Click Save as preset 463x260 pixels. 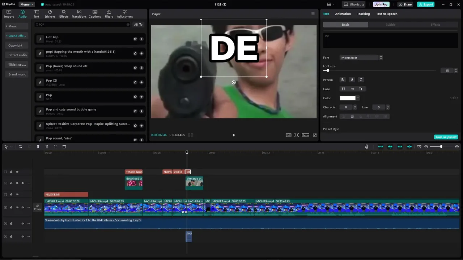pyautogui.click(x=446, y=137)
